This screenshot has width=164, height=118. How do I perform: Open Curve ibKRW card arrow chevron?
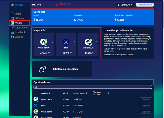tap(53, 42)
